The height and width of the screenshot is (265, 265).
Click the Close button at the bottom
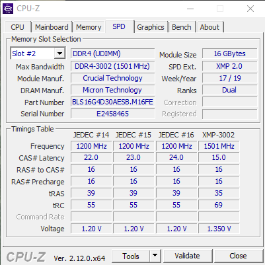pos(238,256)
